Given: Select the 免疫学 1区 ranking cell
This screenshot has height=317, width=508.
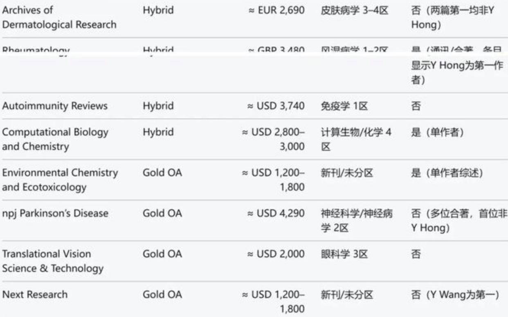Looking at the screenshot, I should click(x=344, y=106).
